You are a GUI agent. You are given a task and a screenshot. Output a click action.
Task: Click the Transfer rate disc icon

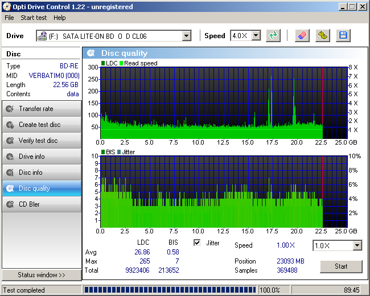[10, 109]
